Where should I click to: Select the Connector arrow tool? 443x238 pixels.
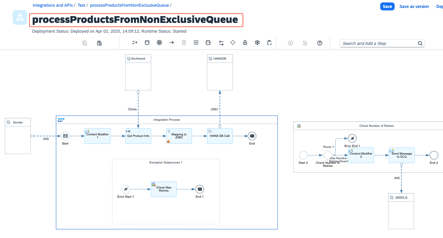click(171, 43)
